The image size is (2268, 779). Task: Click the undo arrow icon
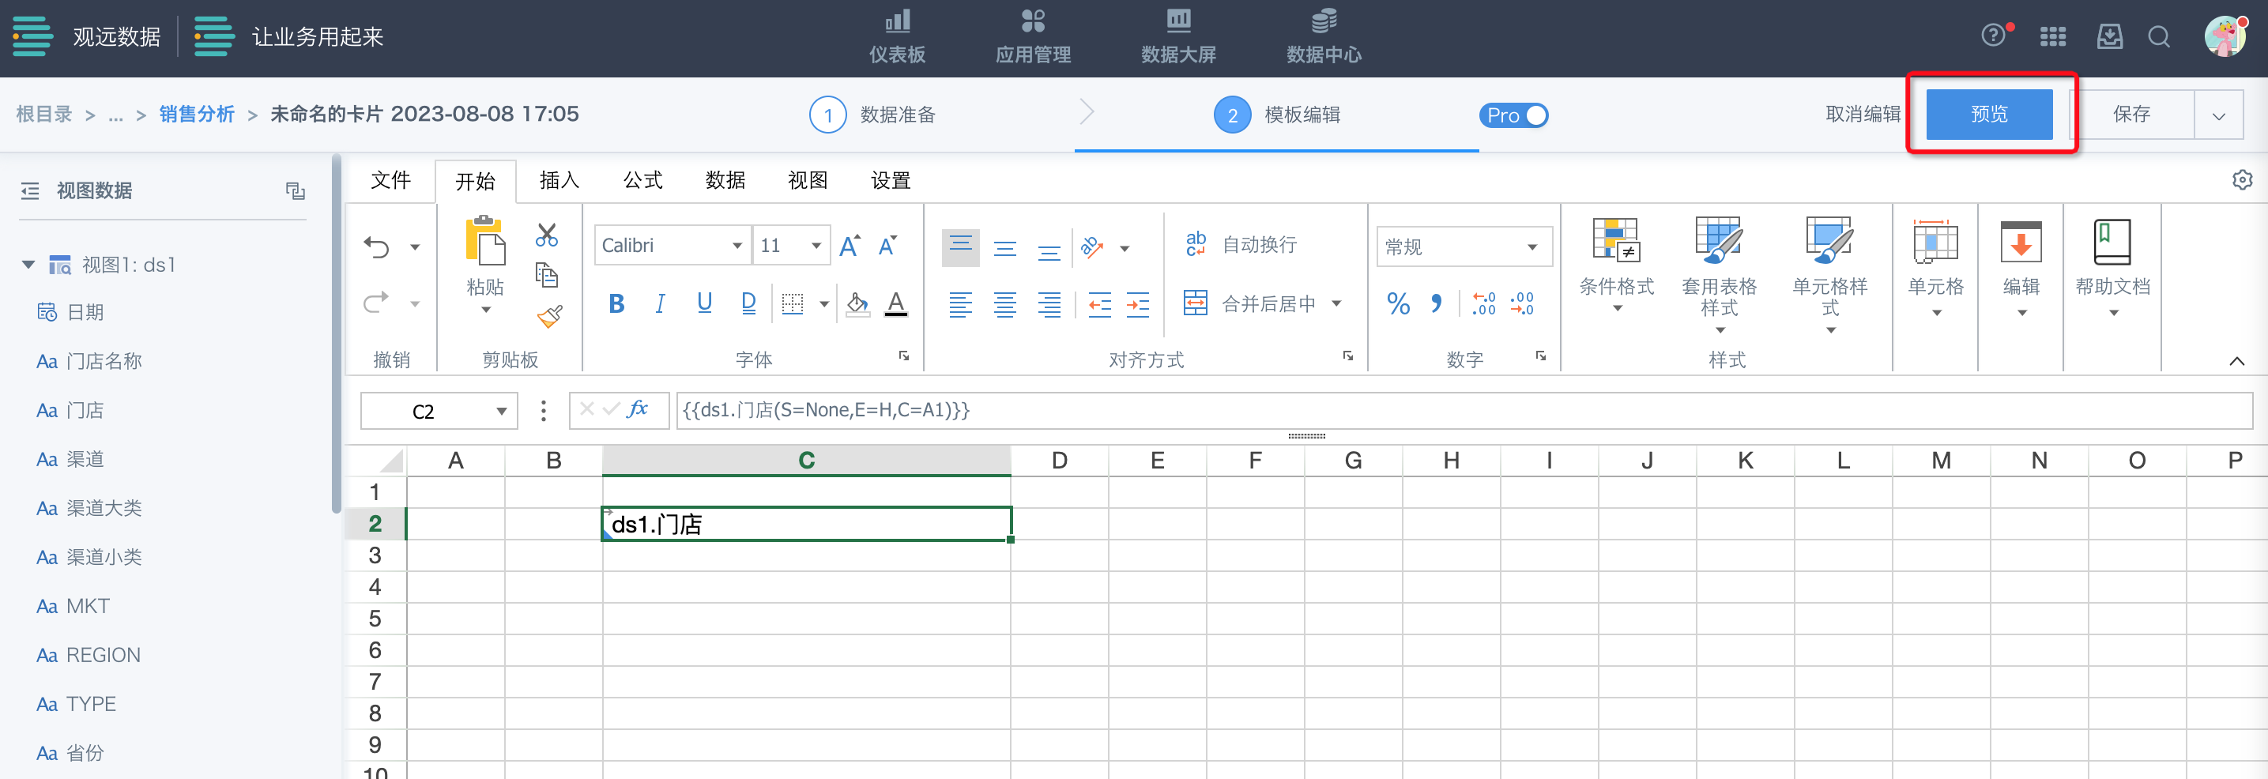[377, 247]
